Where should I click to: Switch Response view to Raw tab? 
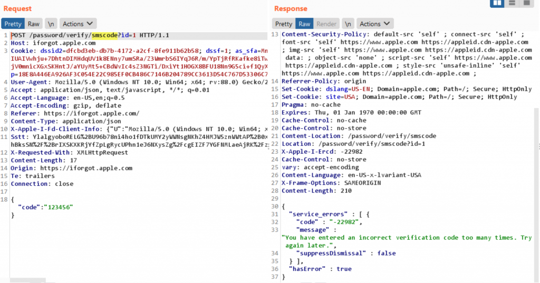click(304, 24)
